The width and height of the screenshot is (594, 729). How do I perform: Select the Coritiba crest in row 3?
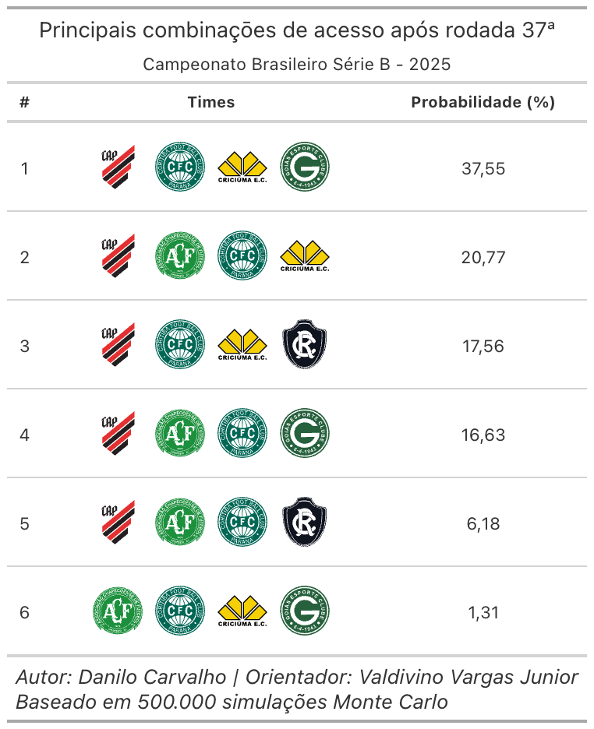[x=180, y=345]
